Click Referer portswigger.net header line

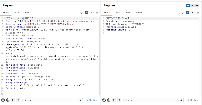click(x=29, y=77)
